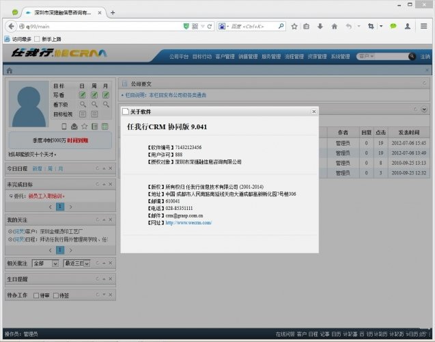Open 销售管理 menu in navigation bar
The width and height of the screenshot is (435, 342).
click(x=247, y=57)
